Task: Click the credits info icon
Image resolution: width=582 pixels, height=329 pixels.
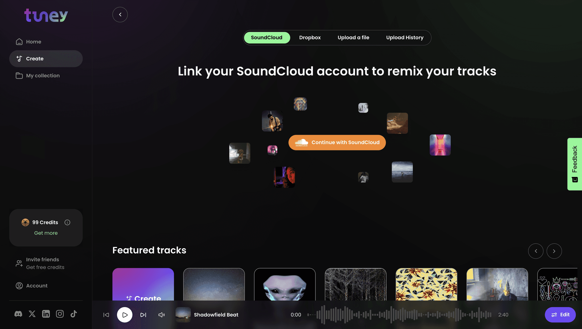Action: tap(67, 222)
